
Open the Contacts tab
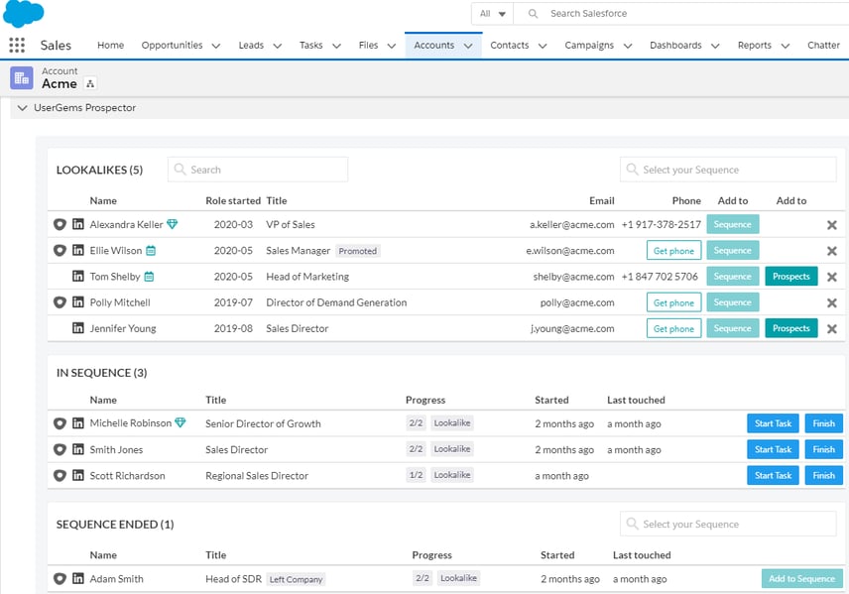point(510,45)
